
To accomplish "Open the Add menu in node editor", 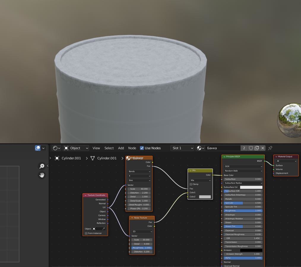I will click(121, 148).
